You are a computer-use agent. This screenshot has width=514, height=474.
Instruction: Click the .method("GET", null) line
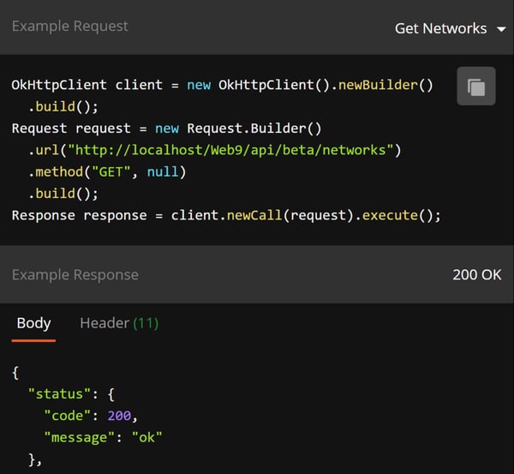pyautogui.click(x=107, y=172)
